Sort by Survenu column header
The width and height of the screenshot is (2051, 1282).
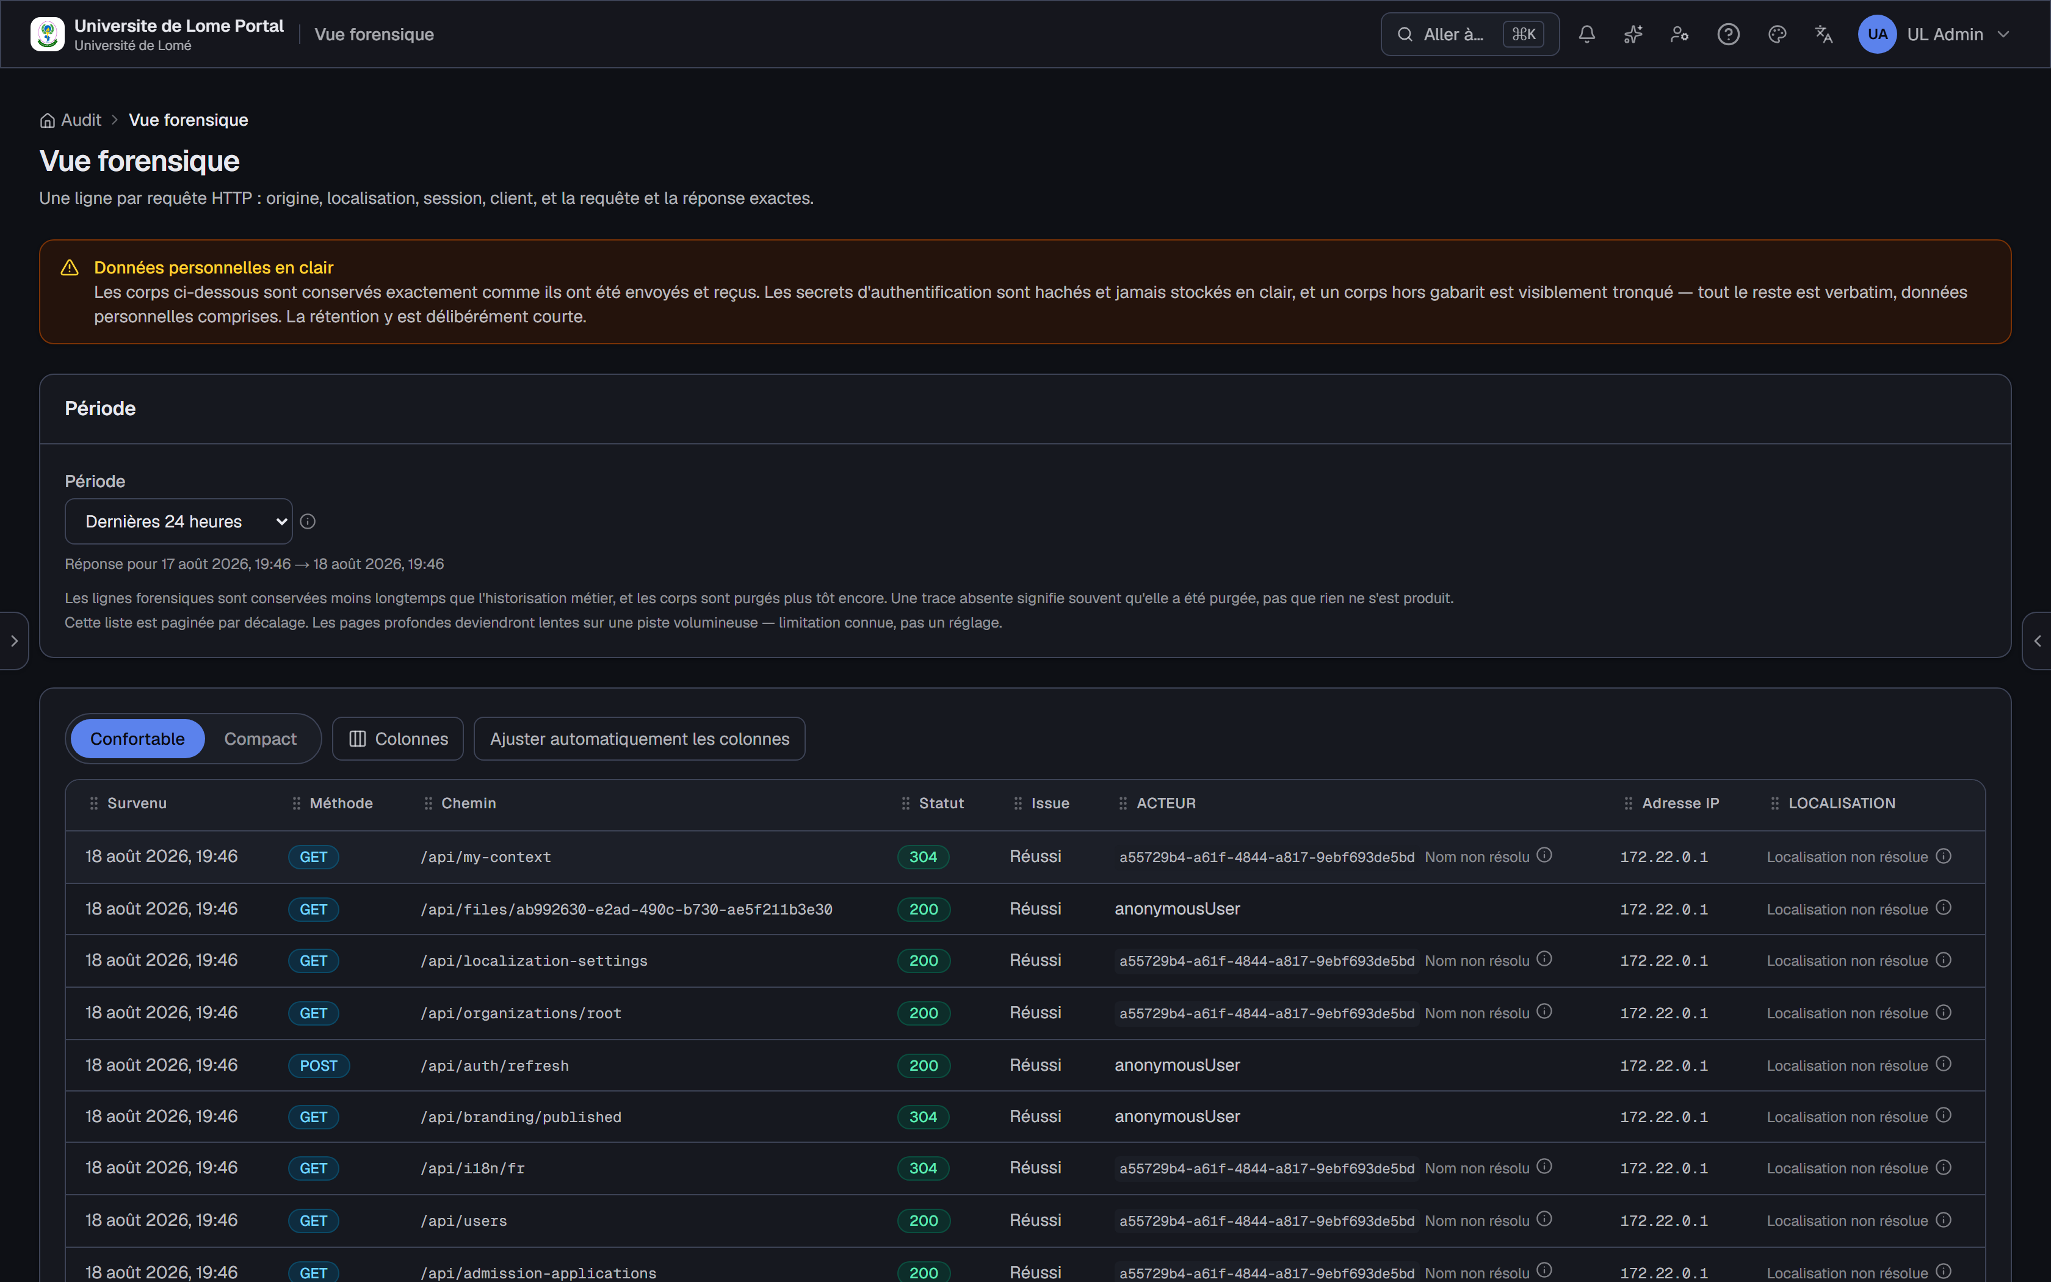click(x=137, y=803)
